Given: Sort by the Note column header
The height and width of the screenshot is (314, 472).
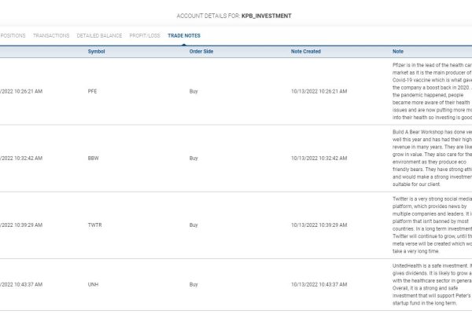Looking at the screenshot, I should (398, 52).
